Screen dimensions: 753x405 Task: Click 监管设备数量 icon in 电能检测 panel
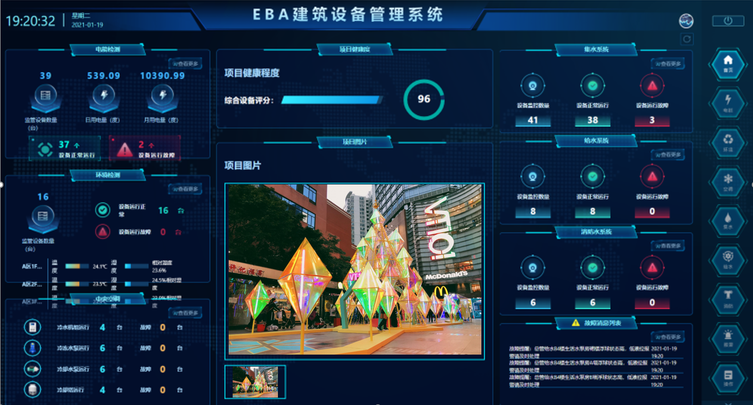[45, 97]
